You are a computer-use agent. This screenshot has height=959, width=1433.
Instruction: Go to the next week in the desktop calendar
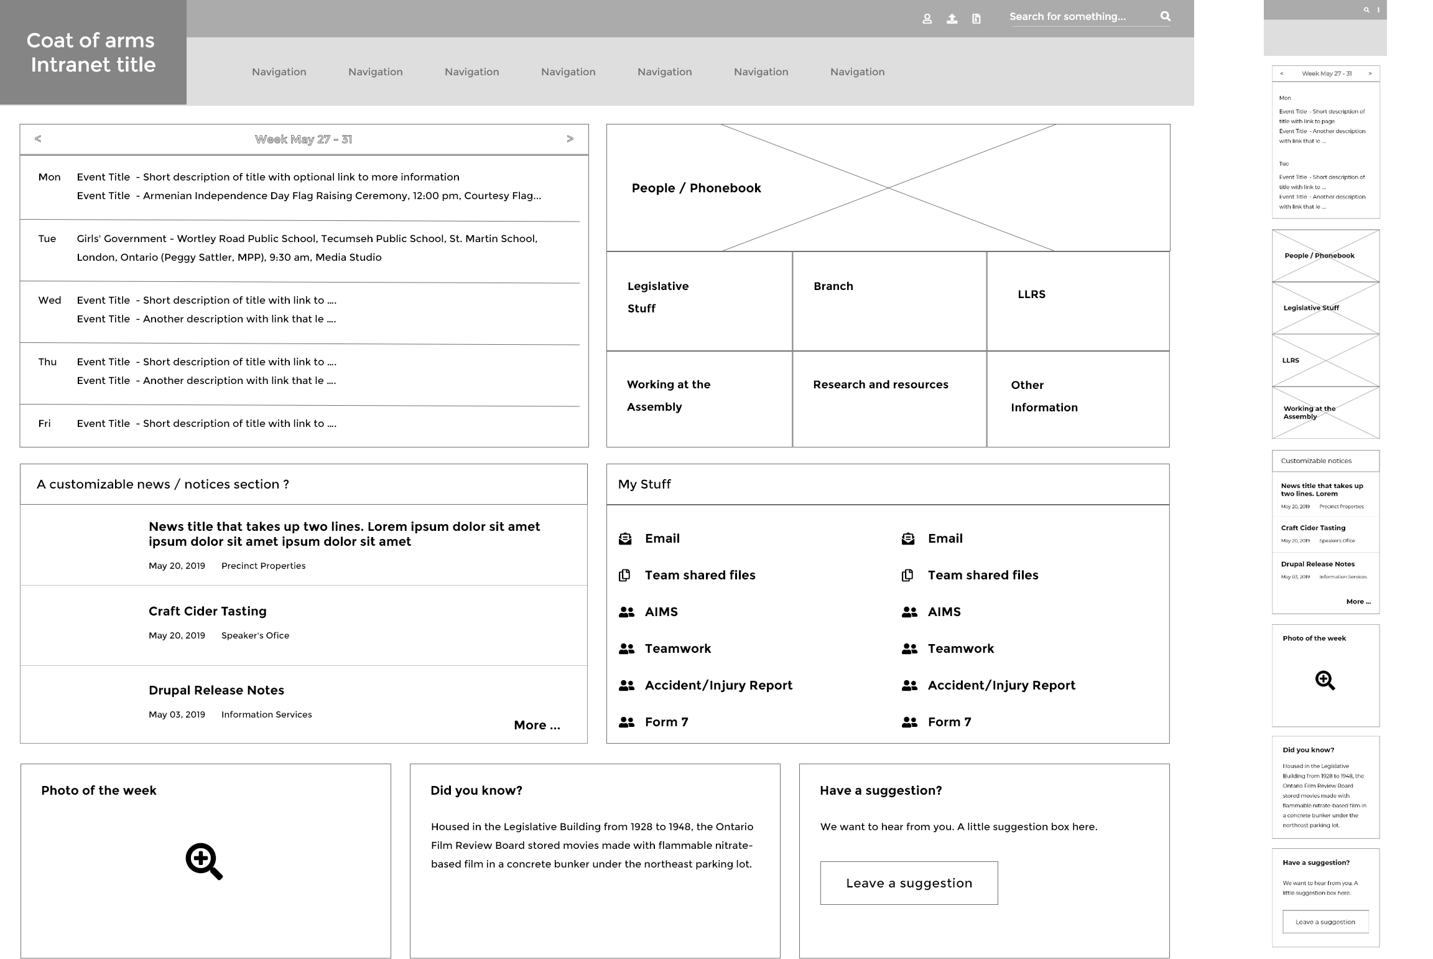click(570, 139)
